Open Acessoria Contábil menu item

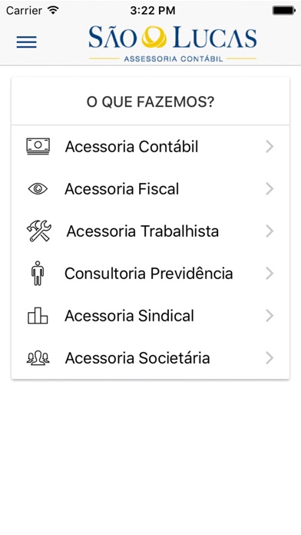tap(150, 147)
